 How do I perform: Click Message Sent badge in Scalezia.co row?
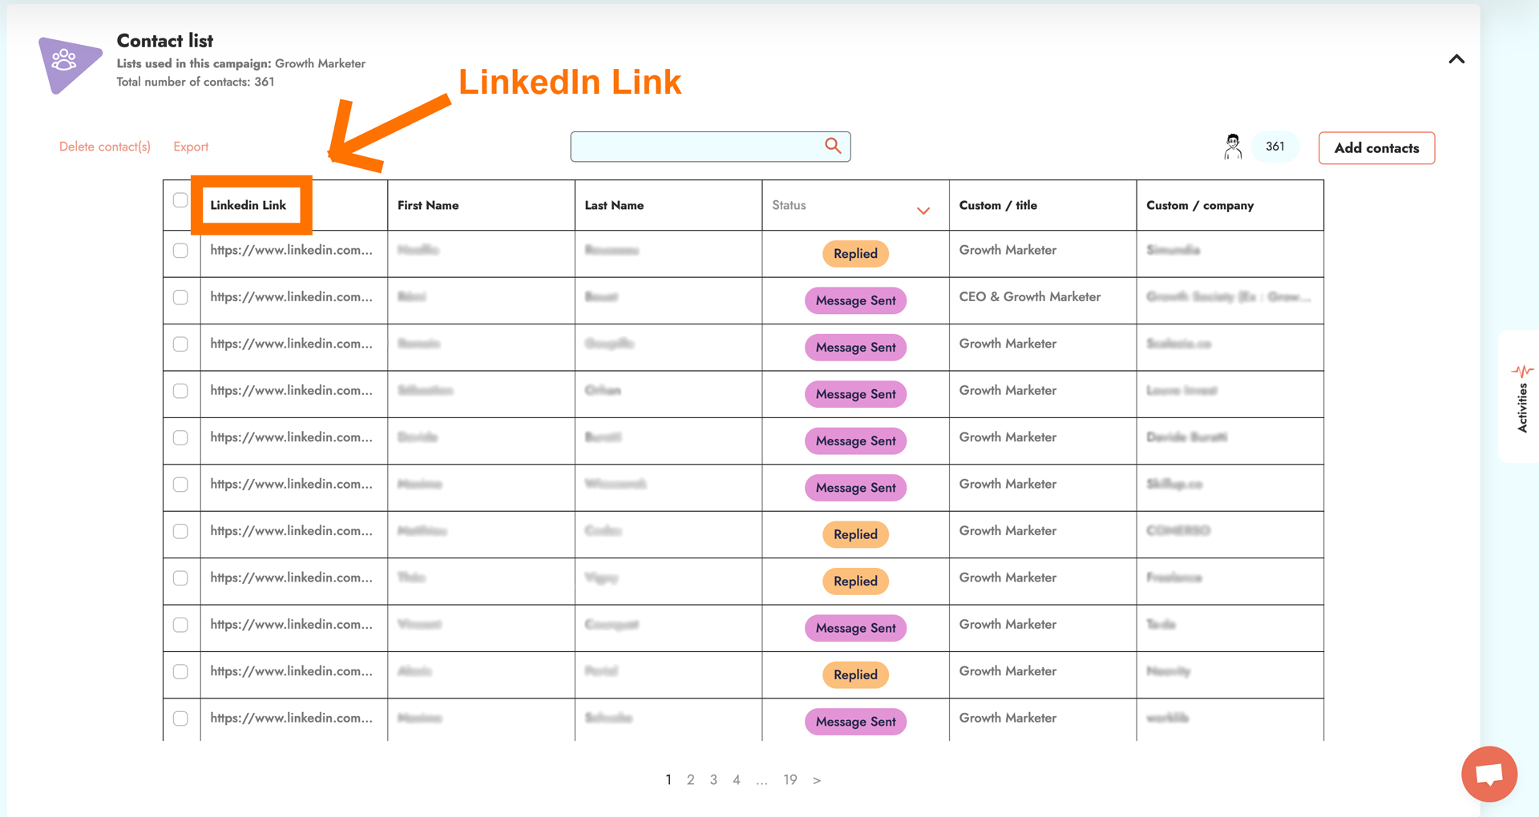pyautogui.click(x=855, y=348)
